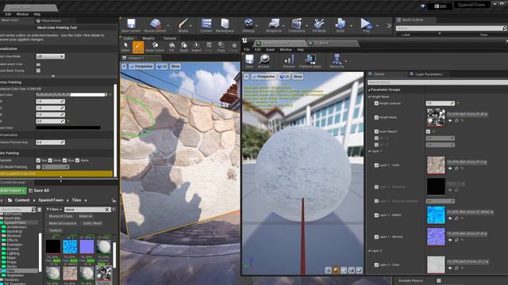Click SpanishTown in the content path breadcrumb
The width and height of the screenshot is (508, 285).
point(51,200)
